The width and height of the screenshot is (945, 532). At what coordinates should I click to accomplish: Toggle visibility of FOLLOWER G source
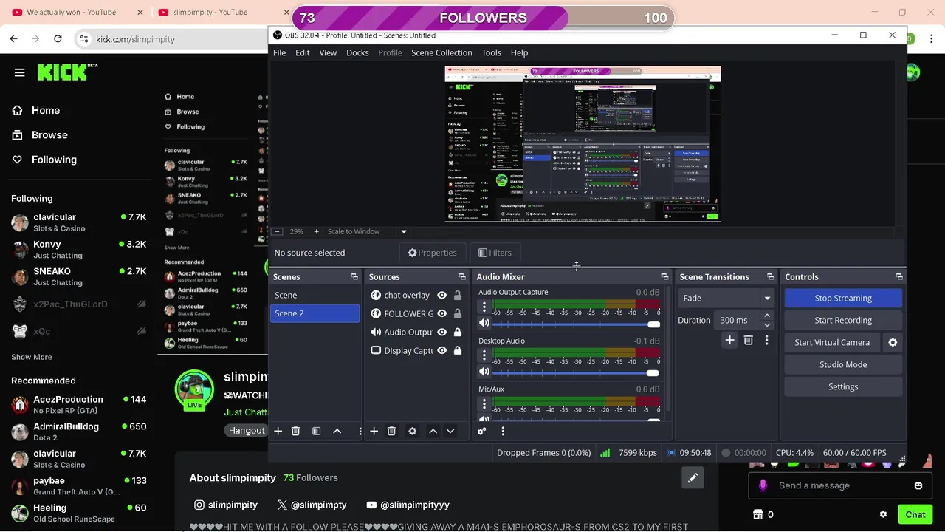pos(441,313)
